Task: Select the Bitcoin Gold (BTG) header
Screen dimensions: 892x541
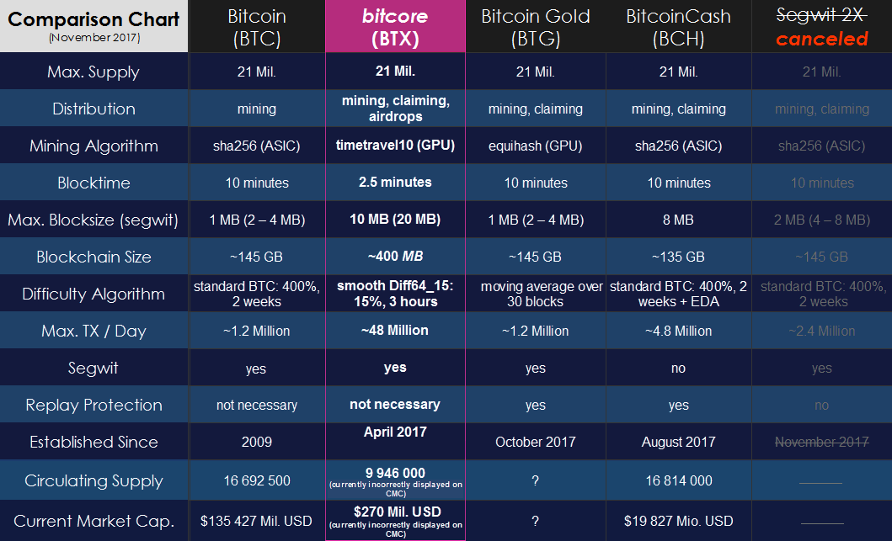Action: 536,26
